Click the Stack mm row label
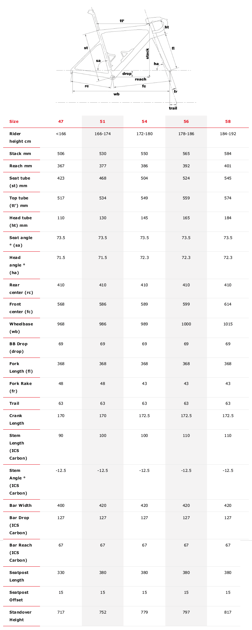The width and height of the screenshot is (252, 630). [x=20, y=154]
